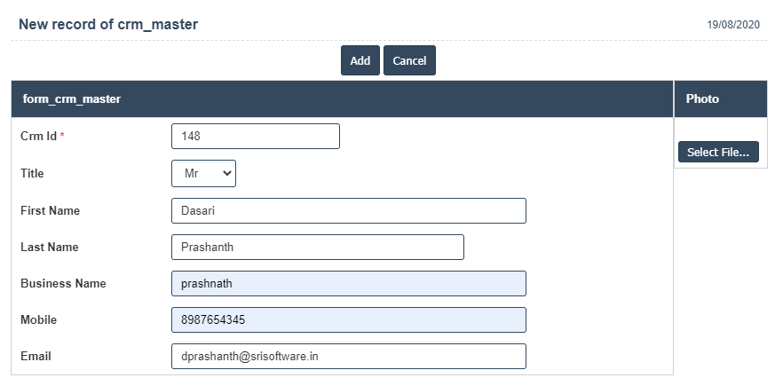783x378 pixels.
Task: Focus the Crm Id field containing 148
Action: coord(255,137)
